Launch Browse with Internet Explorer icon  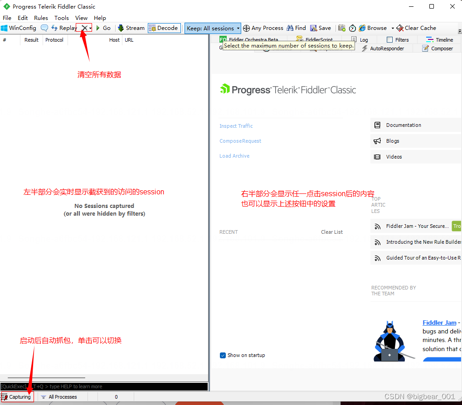click(373, 28)
